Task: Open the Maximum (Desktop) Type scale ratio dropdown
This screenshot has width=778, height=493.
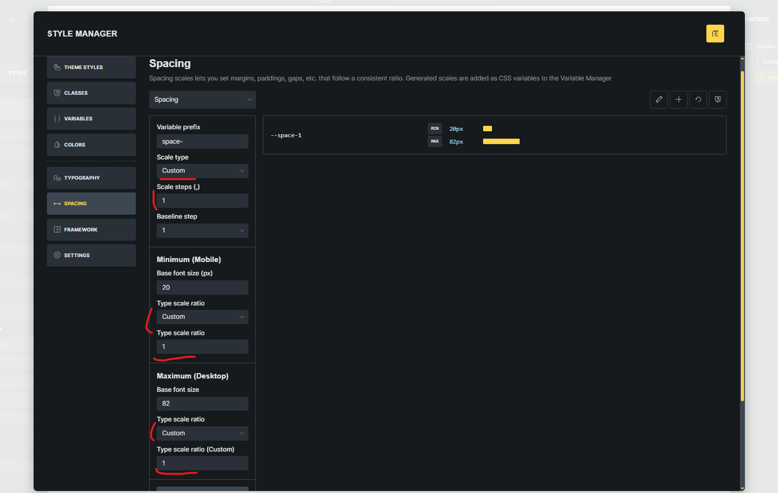Action: [x=202, y=433]
